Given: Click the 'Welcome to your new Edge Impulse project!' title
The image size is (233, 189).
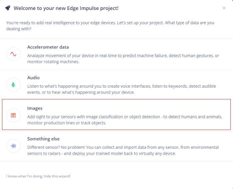Looking at the screenshot, I should pyautogui.click(x=66, y=8).
